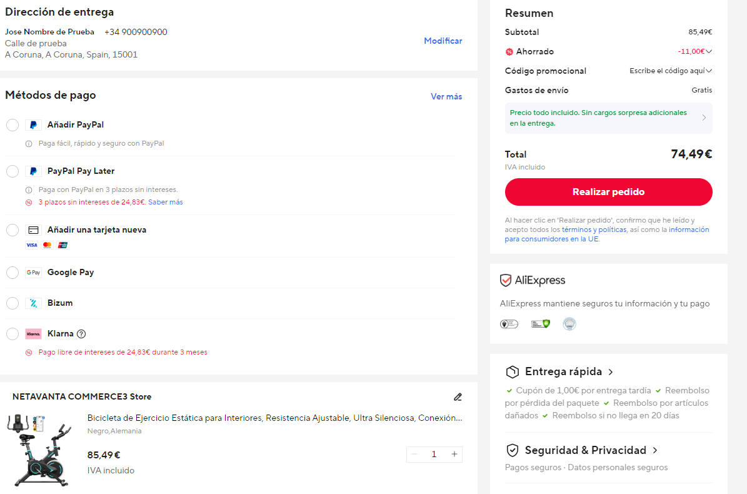The height and width of the screenshot is (494, 747).
Task: Click the green shield security badge
Action: 541,324
